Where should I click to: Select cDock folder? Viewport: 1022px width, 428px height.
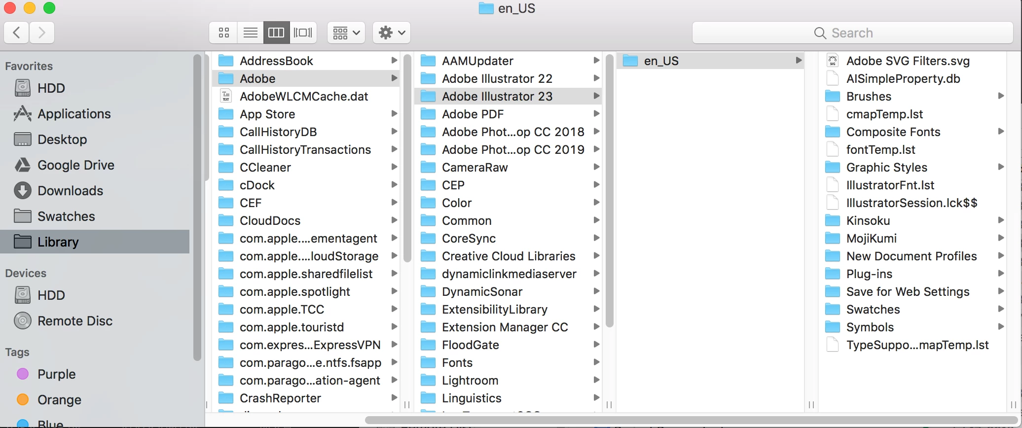[306, 185]
